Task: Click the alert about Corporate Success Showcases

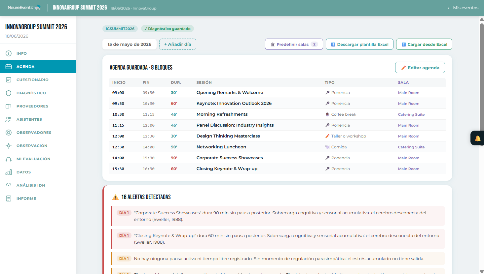Action: click(x=278, y=216)
